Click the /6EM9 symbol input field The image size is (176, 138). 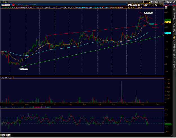pos(6,5)
